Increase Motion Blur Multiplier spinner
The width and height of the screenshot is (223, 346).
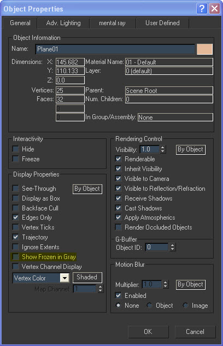[x=166, y=282]
